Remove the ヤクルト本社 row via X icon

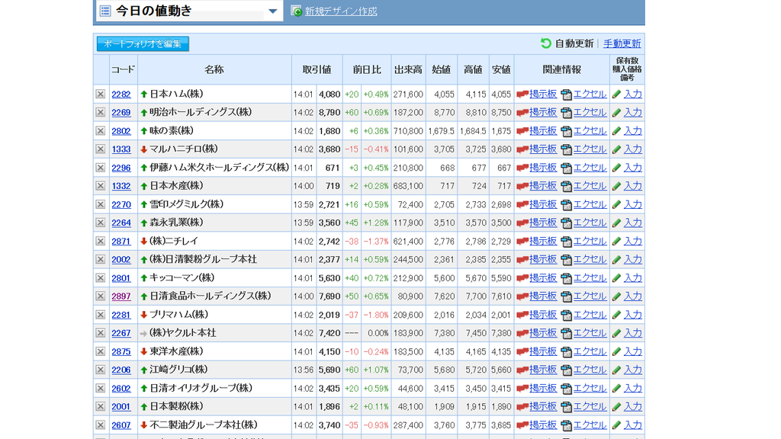[x=101, y=333]
